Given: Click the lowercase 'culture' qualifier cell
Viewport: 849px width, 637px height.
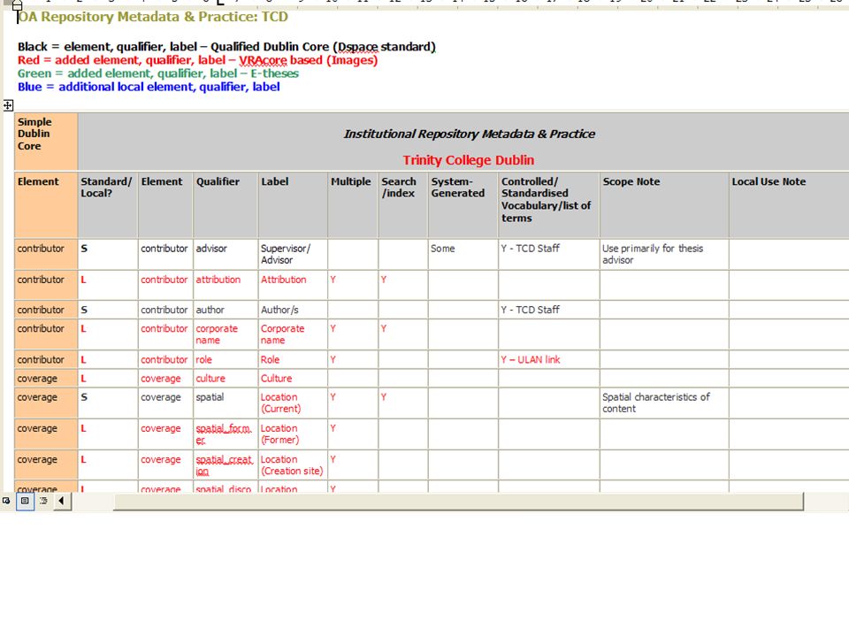Looking at the screenshot, I should pyautogui.click(x=226, y=378).
